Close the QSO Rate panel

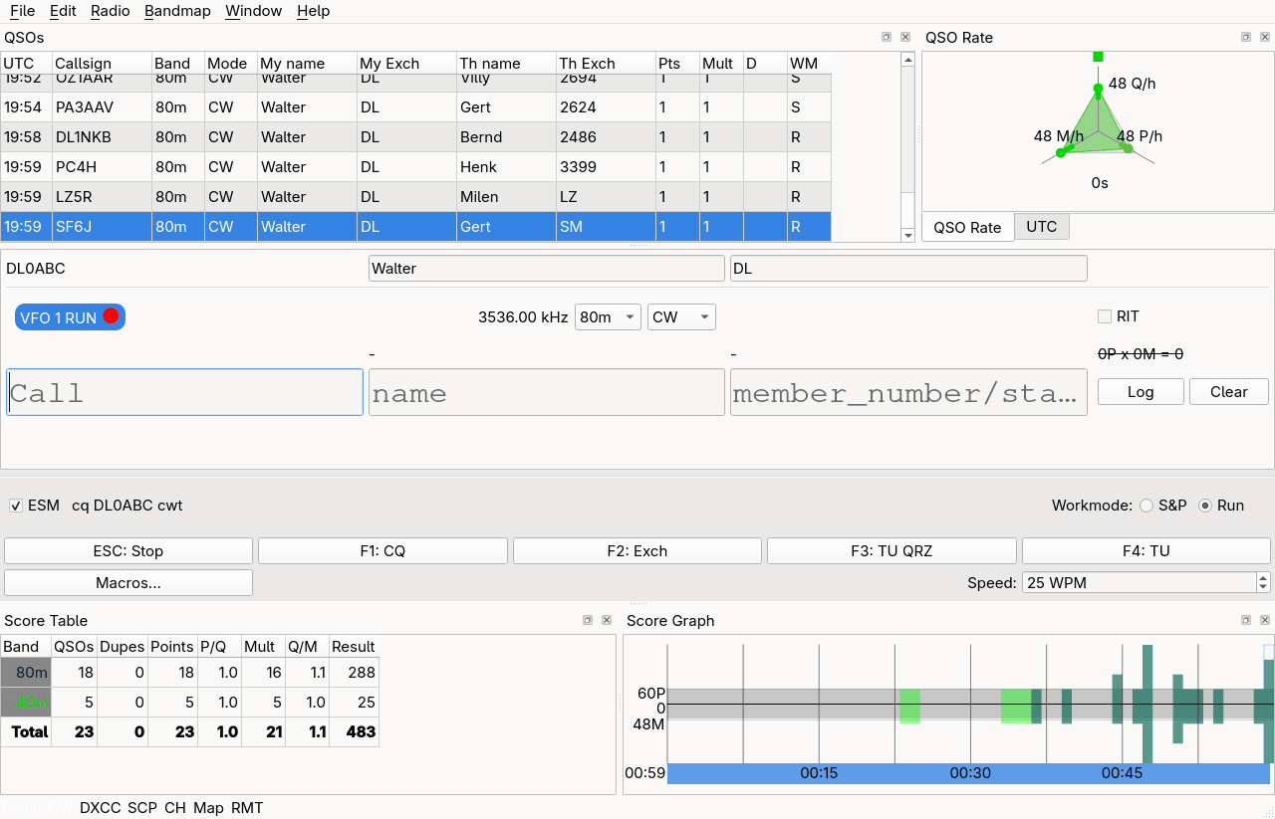[x=1264, y=37]
